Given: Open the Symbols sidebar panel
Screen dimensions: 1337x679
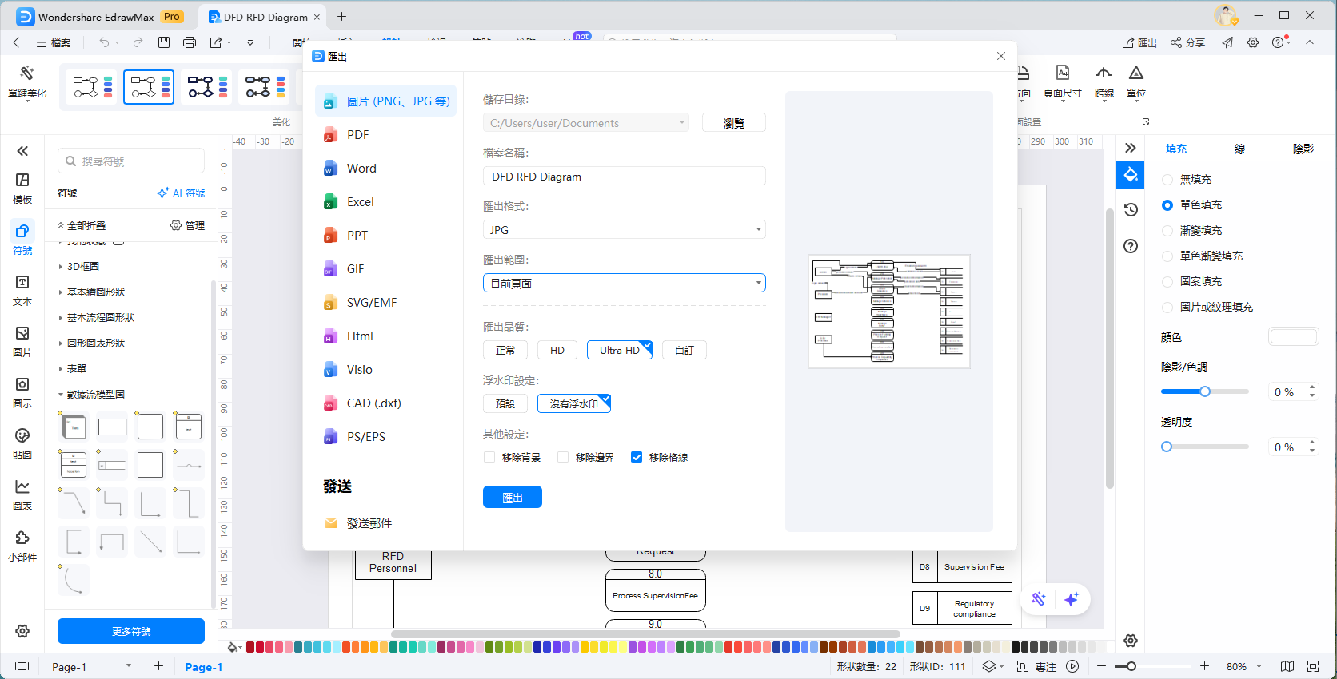Looking at the screenshot, I should 22,240.
